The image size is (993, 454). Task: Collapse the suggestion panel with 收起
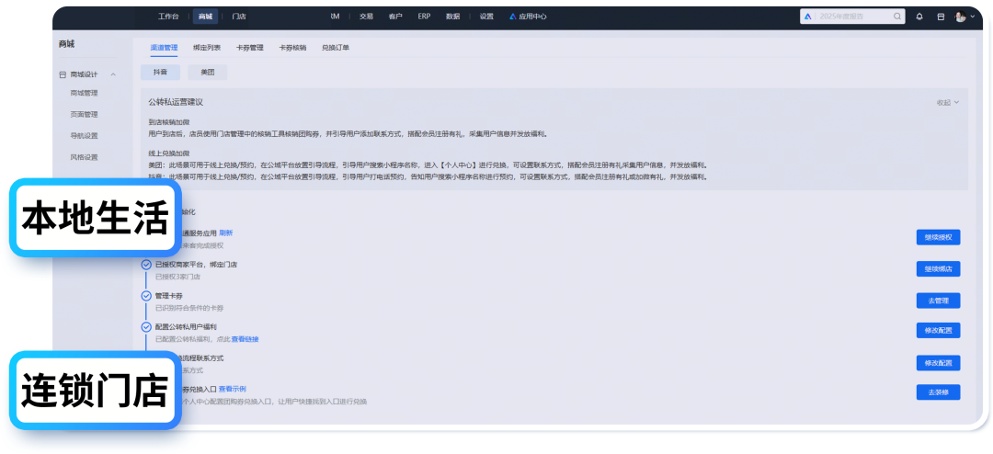(947, 103)
